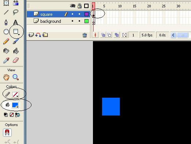The width and height of the screenshot is (191, 144).
Task: Enable Onion Skin mode
Action: click(103, 35)
